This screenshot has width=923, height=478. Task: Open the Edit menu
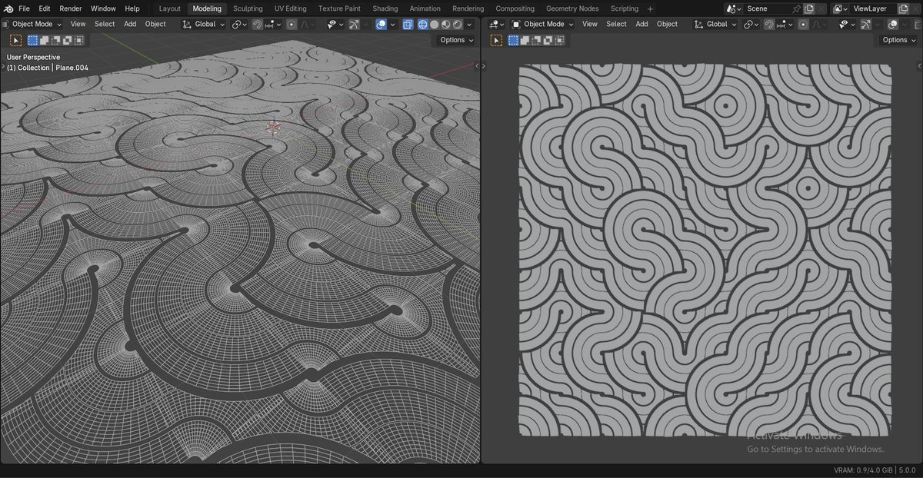(x=45, y=8)
